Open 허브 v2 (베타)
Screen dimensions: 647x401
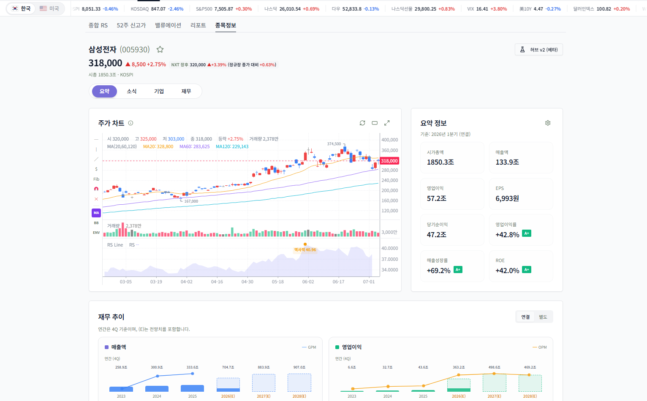point(539,50)
